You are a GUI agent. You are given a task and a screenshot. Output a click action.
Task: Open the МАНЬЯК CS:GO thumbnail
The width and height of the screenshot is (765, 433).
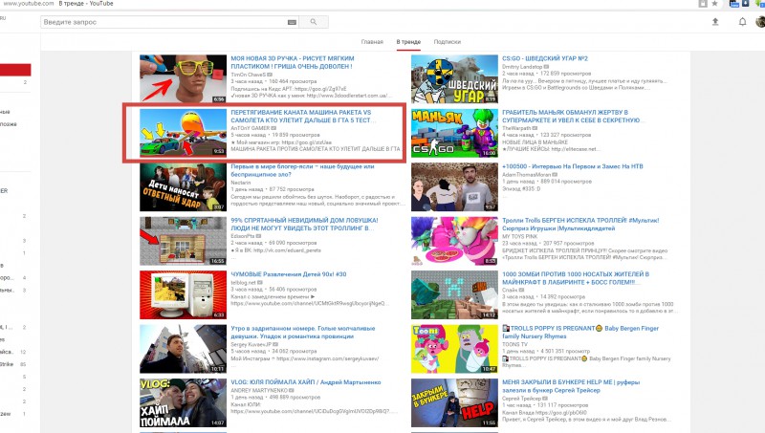454,132
